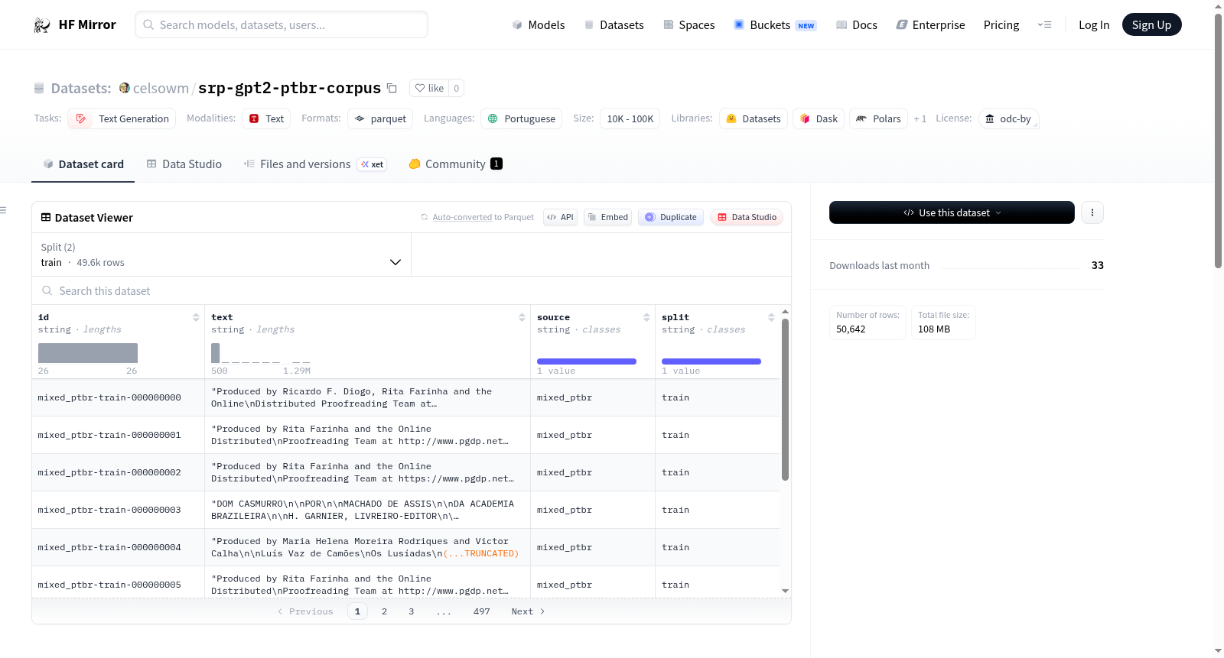Switch to Files and versions tab

[x=315, y=164]
